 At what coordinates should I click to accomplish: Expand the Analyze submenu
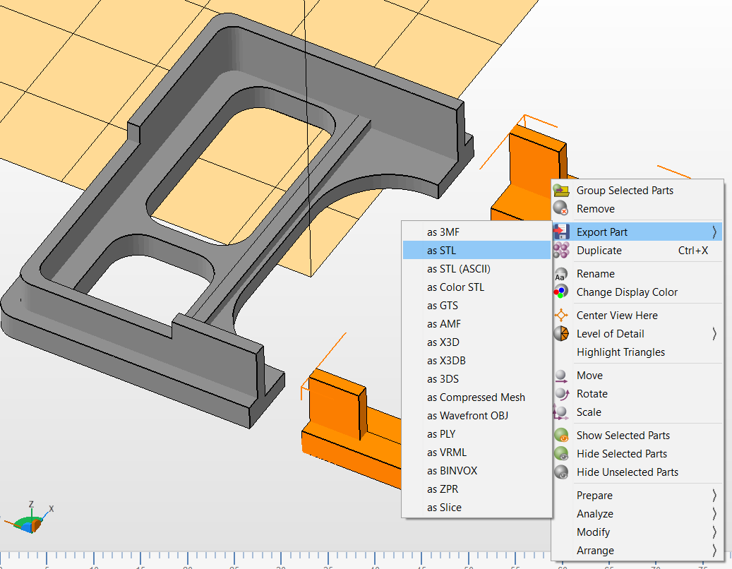coord(714,514)
